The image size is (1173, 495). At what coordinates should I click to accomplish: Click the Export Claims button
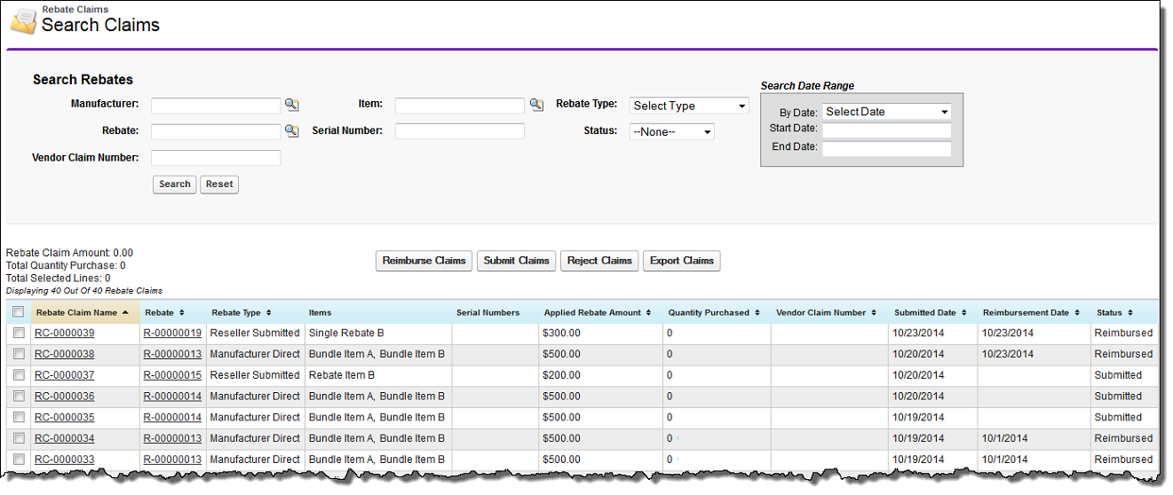(x=681, y=261)
